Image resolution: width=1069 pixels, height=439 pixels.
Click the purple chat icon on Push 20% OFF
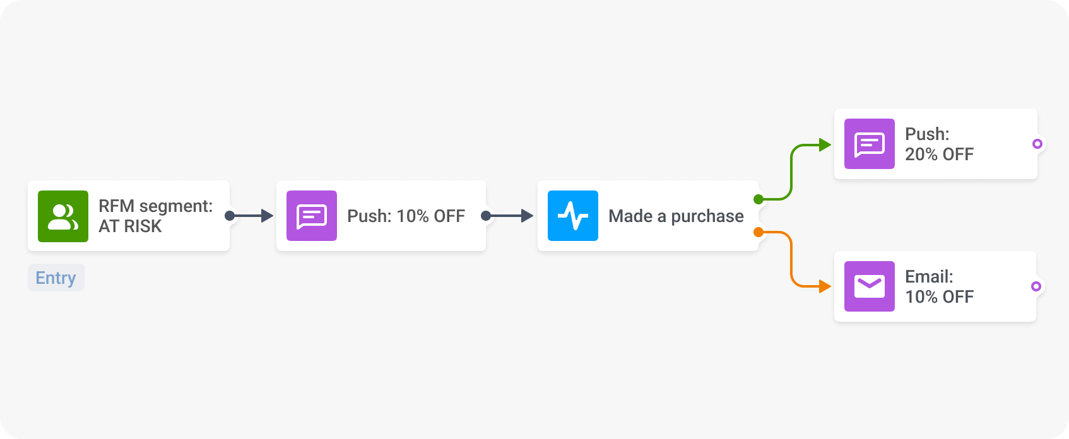(x=870, y=144)
